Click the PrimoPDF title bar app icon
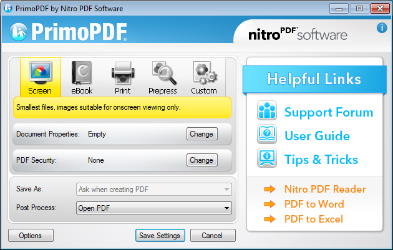 click(x=8, y=8)
